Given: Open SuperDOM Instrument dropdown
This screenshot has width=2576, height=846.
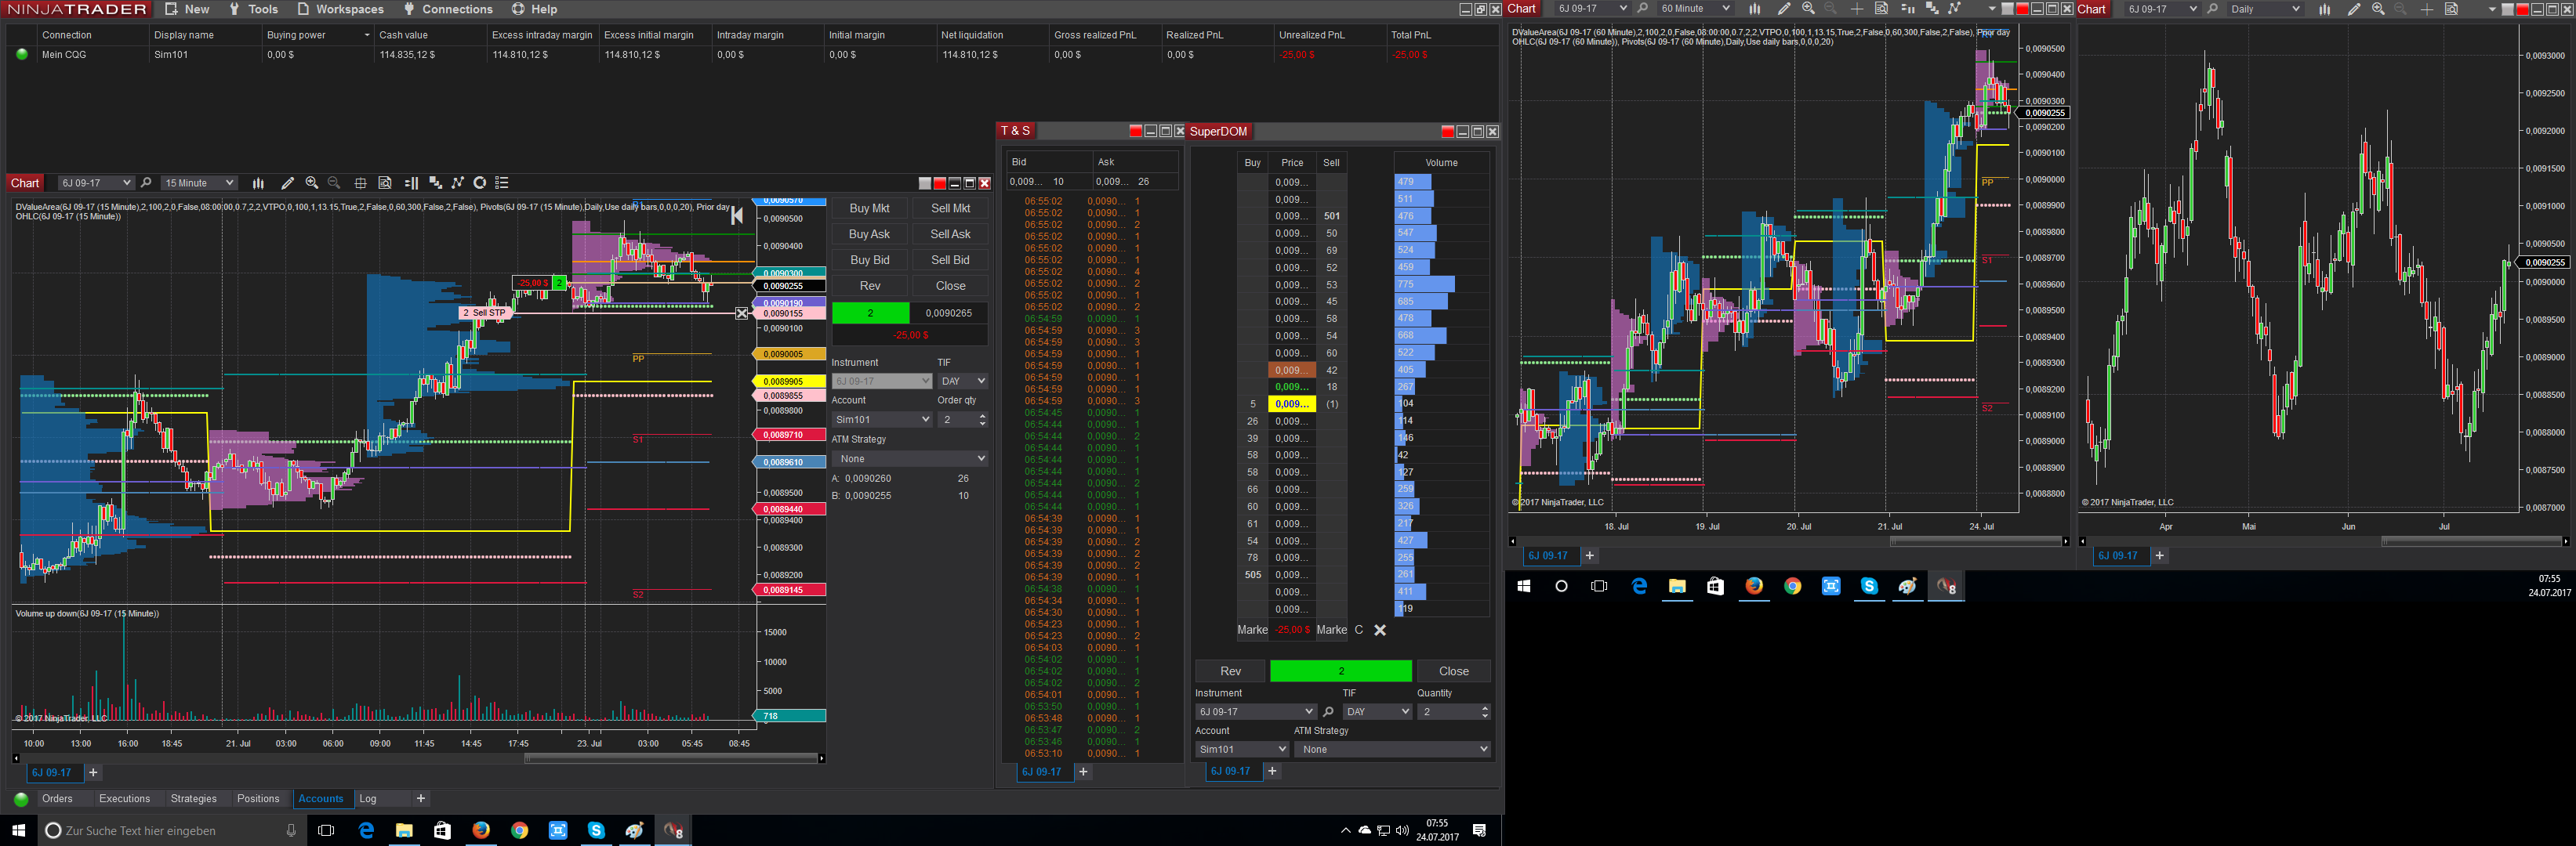Looking at the screenshot, I should 1255,712.
